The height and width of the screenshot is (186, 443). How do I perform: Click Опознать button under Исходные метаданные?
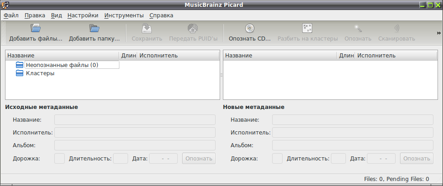(199, 159)
